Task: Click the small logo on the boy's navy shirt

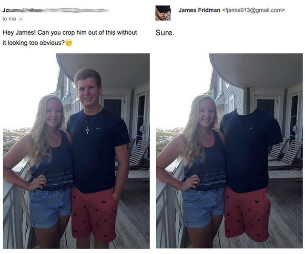Action: click(99, 128)
